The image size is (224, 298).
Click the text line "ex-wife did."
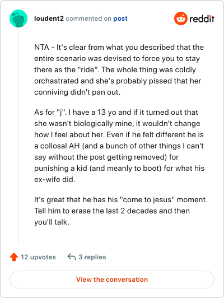tap(55, 179)
